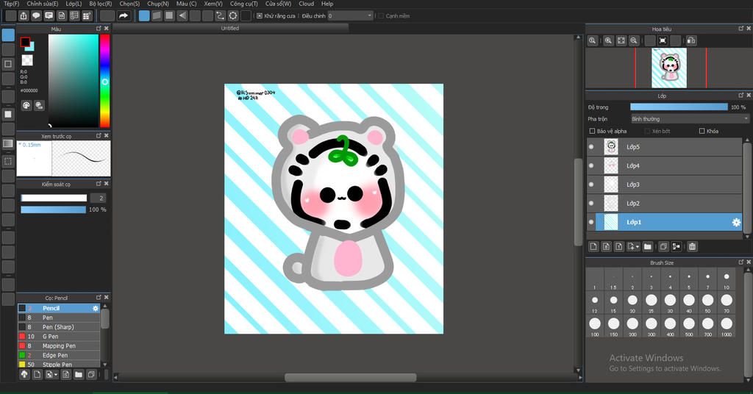Select the Lớp3 layer row
Image resolution: width=753 pixels, height=394 pixels.
pos(665,185)
